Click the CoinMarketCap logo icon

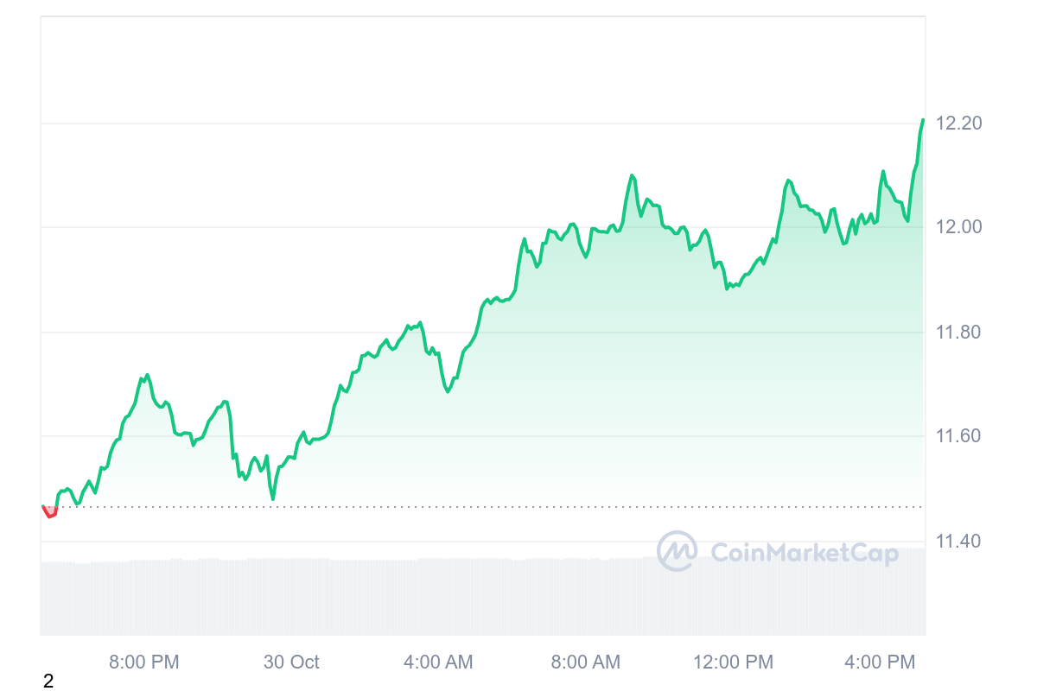678,551
